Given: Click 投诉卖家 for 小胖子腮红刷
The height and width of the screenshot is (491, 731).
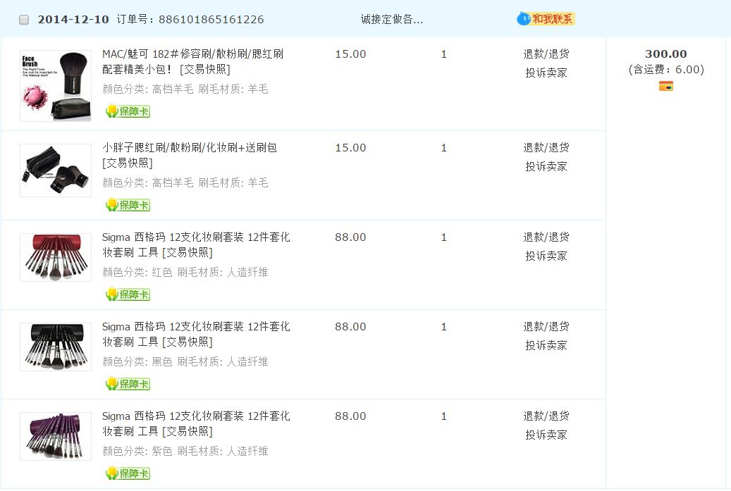Looking at the screenshot, I should [x=546, y=166].
